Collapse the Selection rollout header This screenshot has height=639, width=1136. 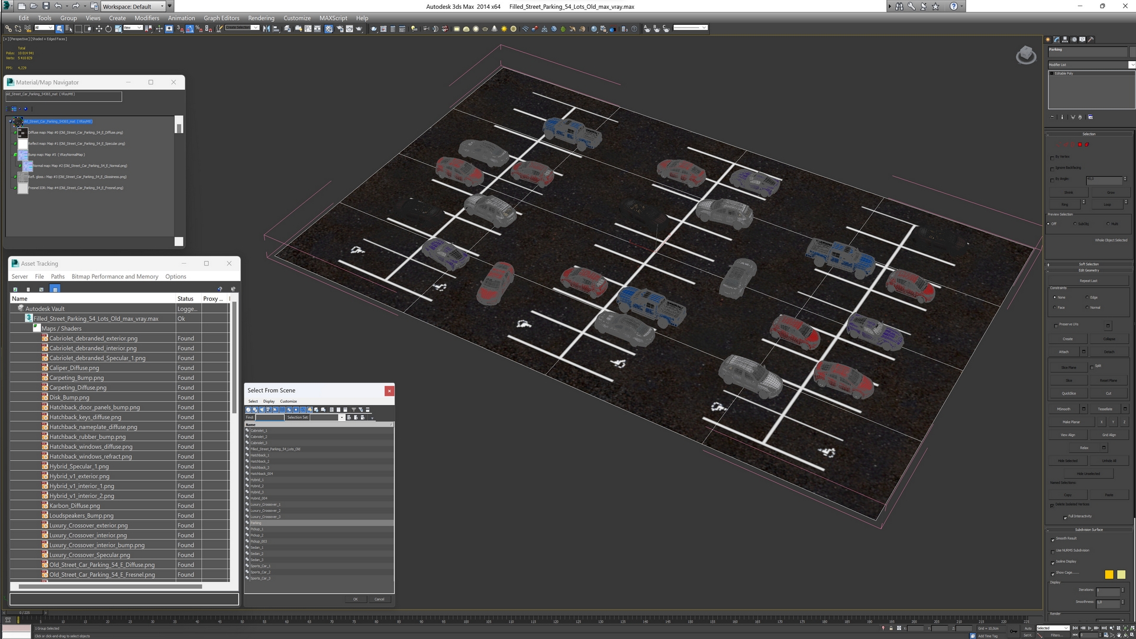pyautogui.click(x=1089, y=134)
